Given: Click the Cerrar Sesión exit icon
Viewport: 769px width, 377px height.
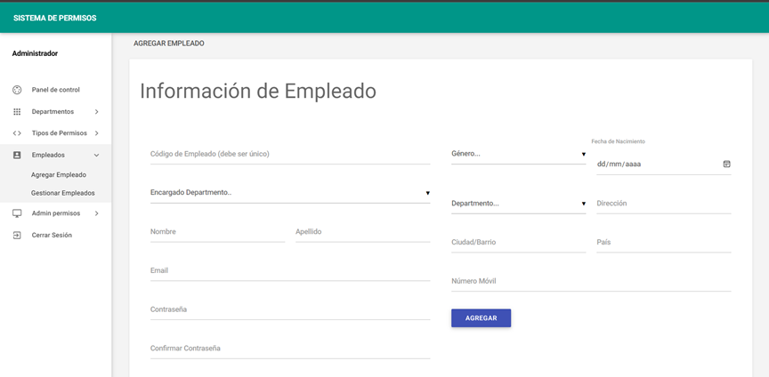Looking at the screenshot, I should 17,236.
